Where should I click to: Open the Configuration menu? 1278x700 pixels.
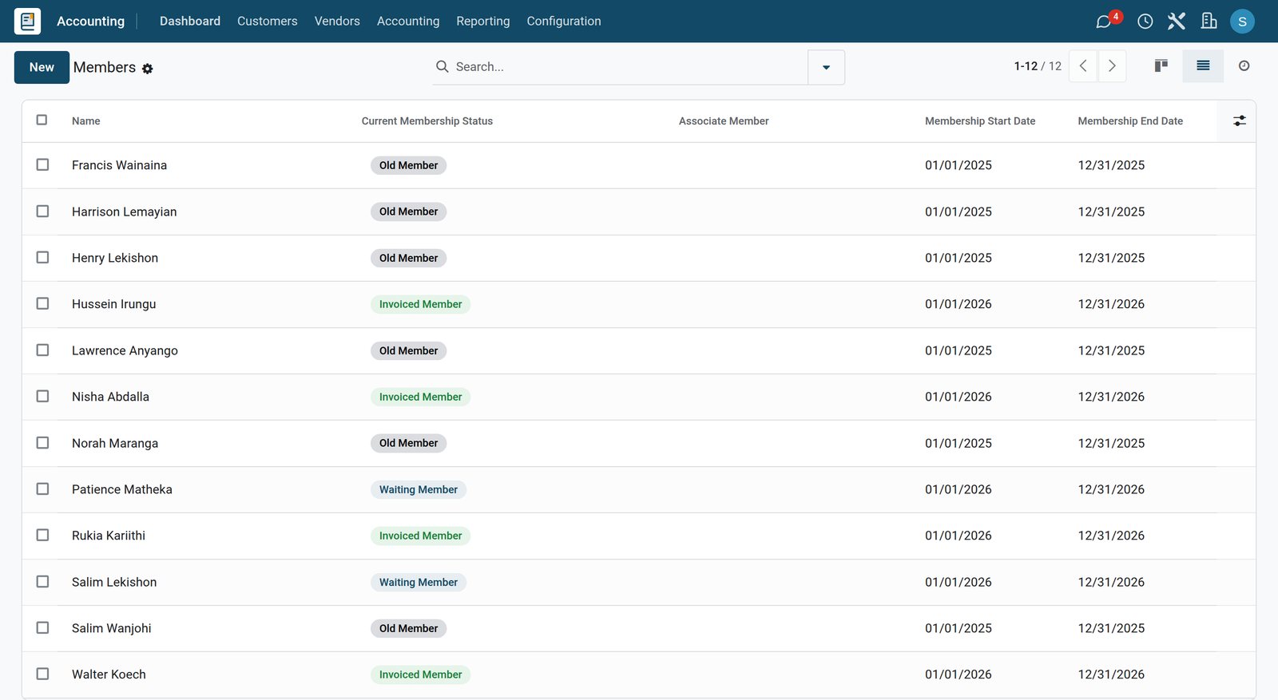coord(564,22)
